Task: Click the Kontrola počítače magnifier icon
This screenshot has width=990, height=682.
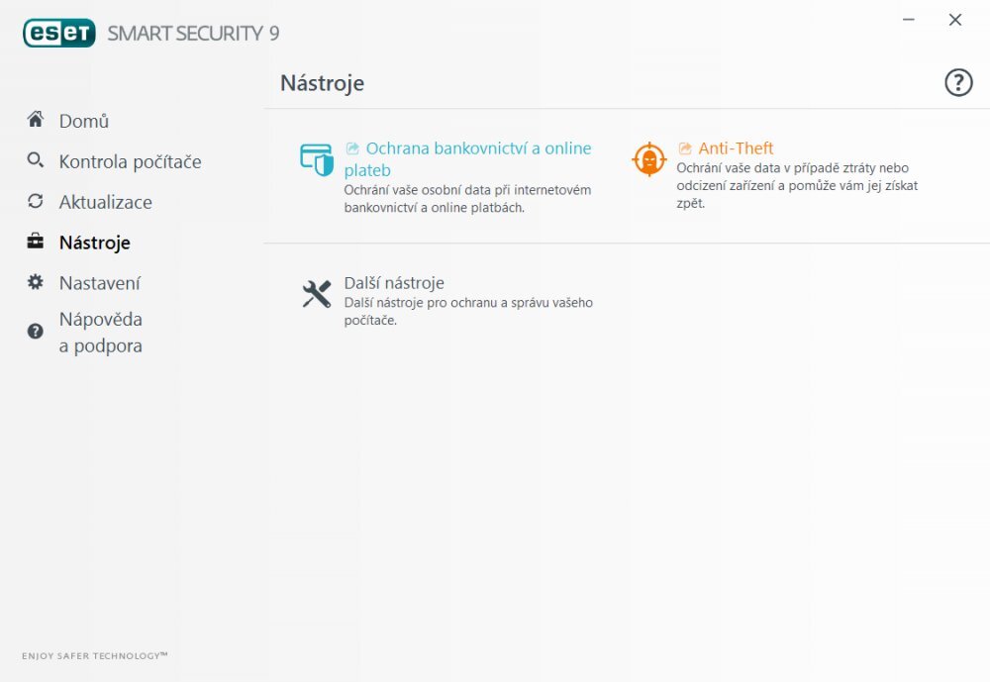Action: pyautogui.click(x=35, y=160)
